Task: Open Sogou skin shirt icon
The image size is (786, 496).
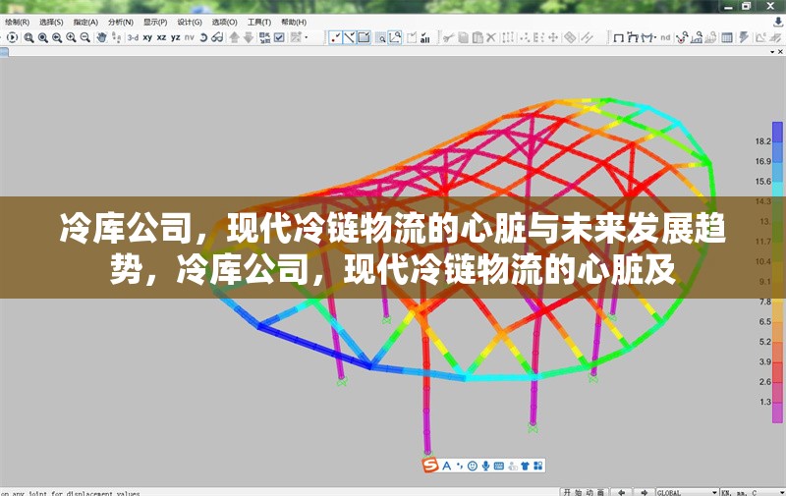Action: (x=525, y=466)
